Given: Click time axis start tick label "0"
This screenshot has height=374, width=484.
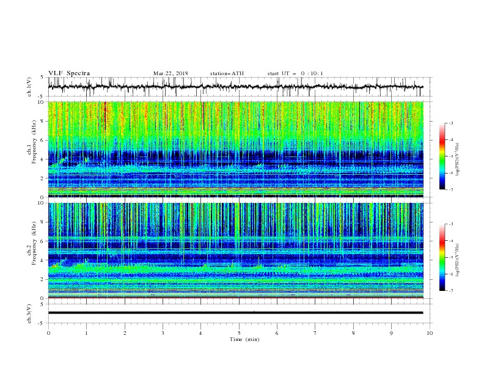Looking at the screenshot, I should 48,333.
